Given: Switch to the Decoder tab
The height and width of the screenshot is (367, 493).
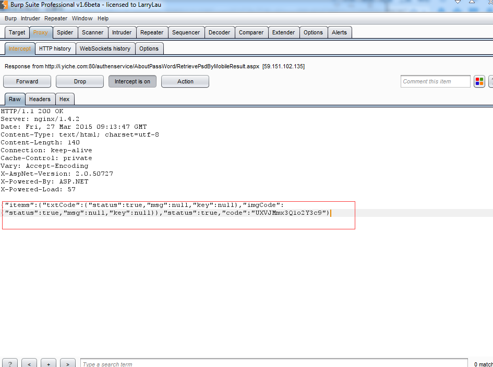Looking at the screenshot, I should 220,32.
